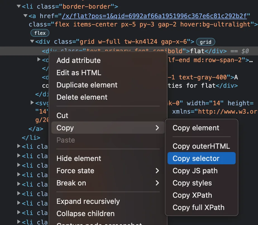
Task: Select "Edit as HTML" in the context menu
Action: point(78,72)
